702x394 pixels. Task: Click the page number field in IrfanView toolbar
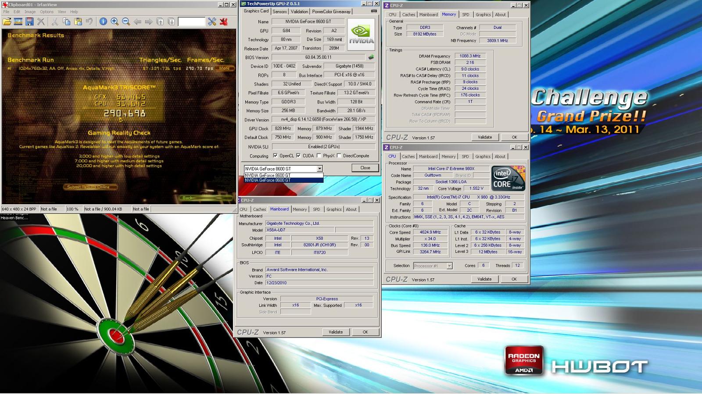[x=191, y=21]
